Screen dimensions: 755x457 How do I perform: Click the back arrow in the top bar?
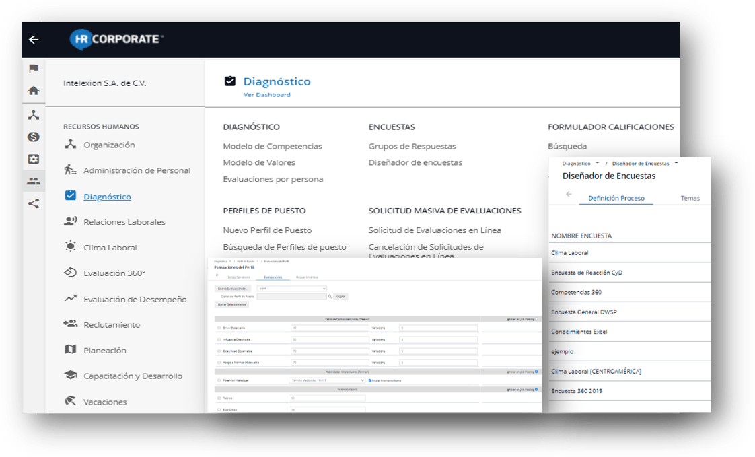(x=34, y=40)
